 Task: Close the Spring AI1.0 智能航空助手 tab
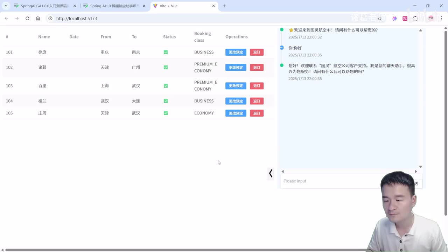coord(144,6)
